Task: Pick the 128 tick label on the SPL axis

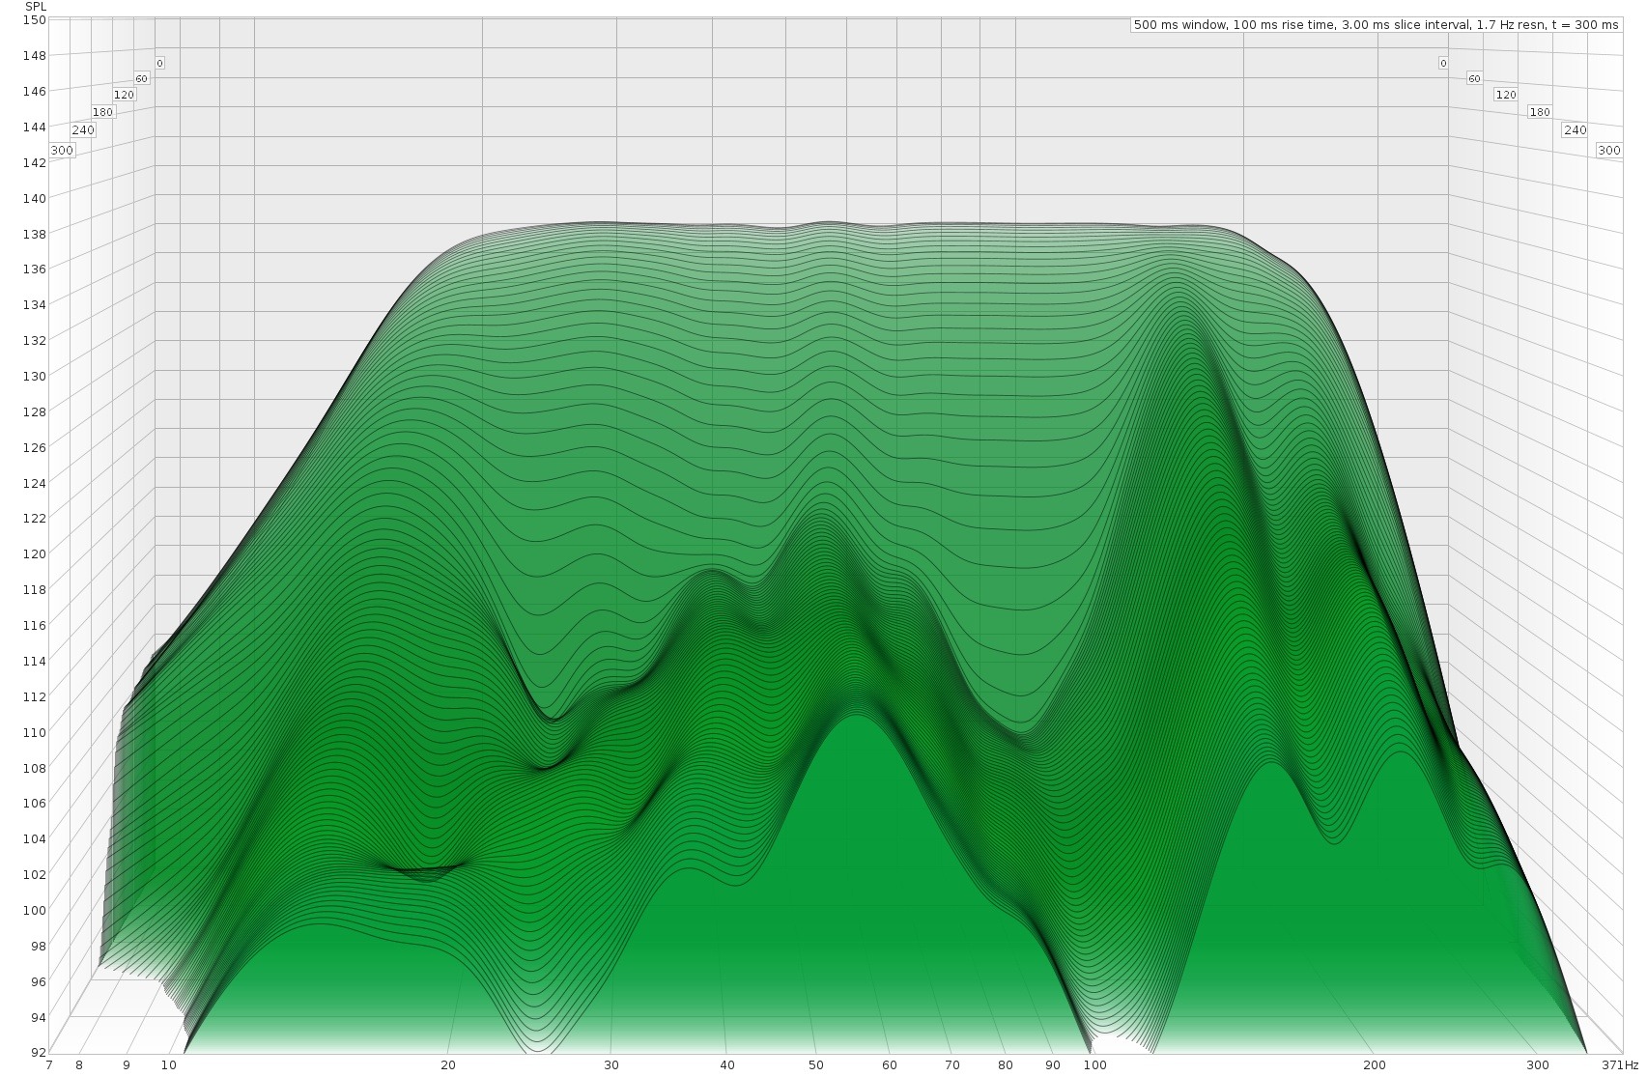Action: (x=35, y=412)
